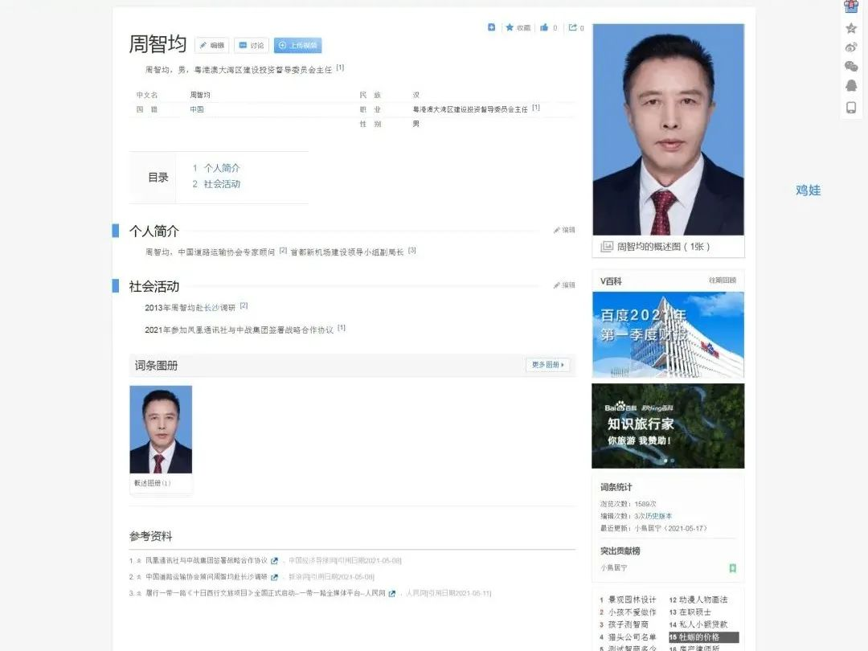The width and height of the screenshot is (868, 651).
Task: Click the star icon in right floating sidebar
Action: (851, 27)
